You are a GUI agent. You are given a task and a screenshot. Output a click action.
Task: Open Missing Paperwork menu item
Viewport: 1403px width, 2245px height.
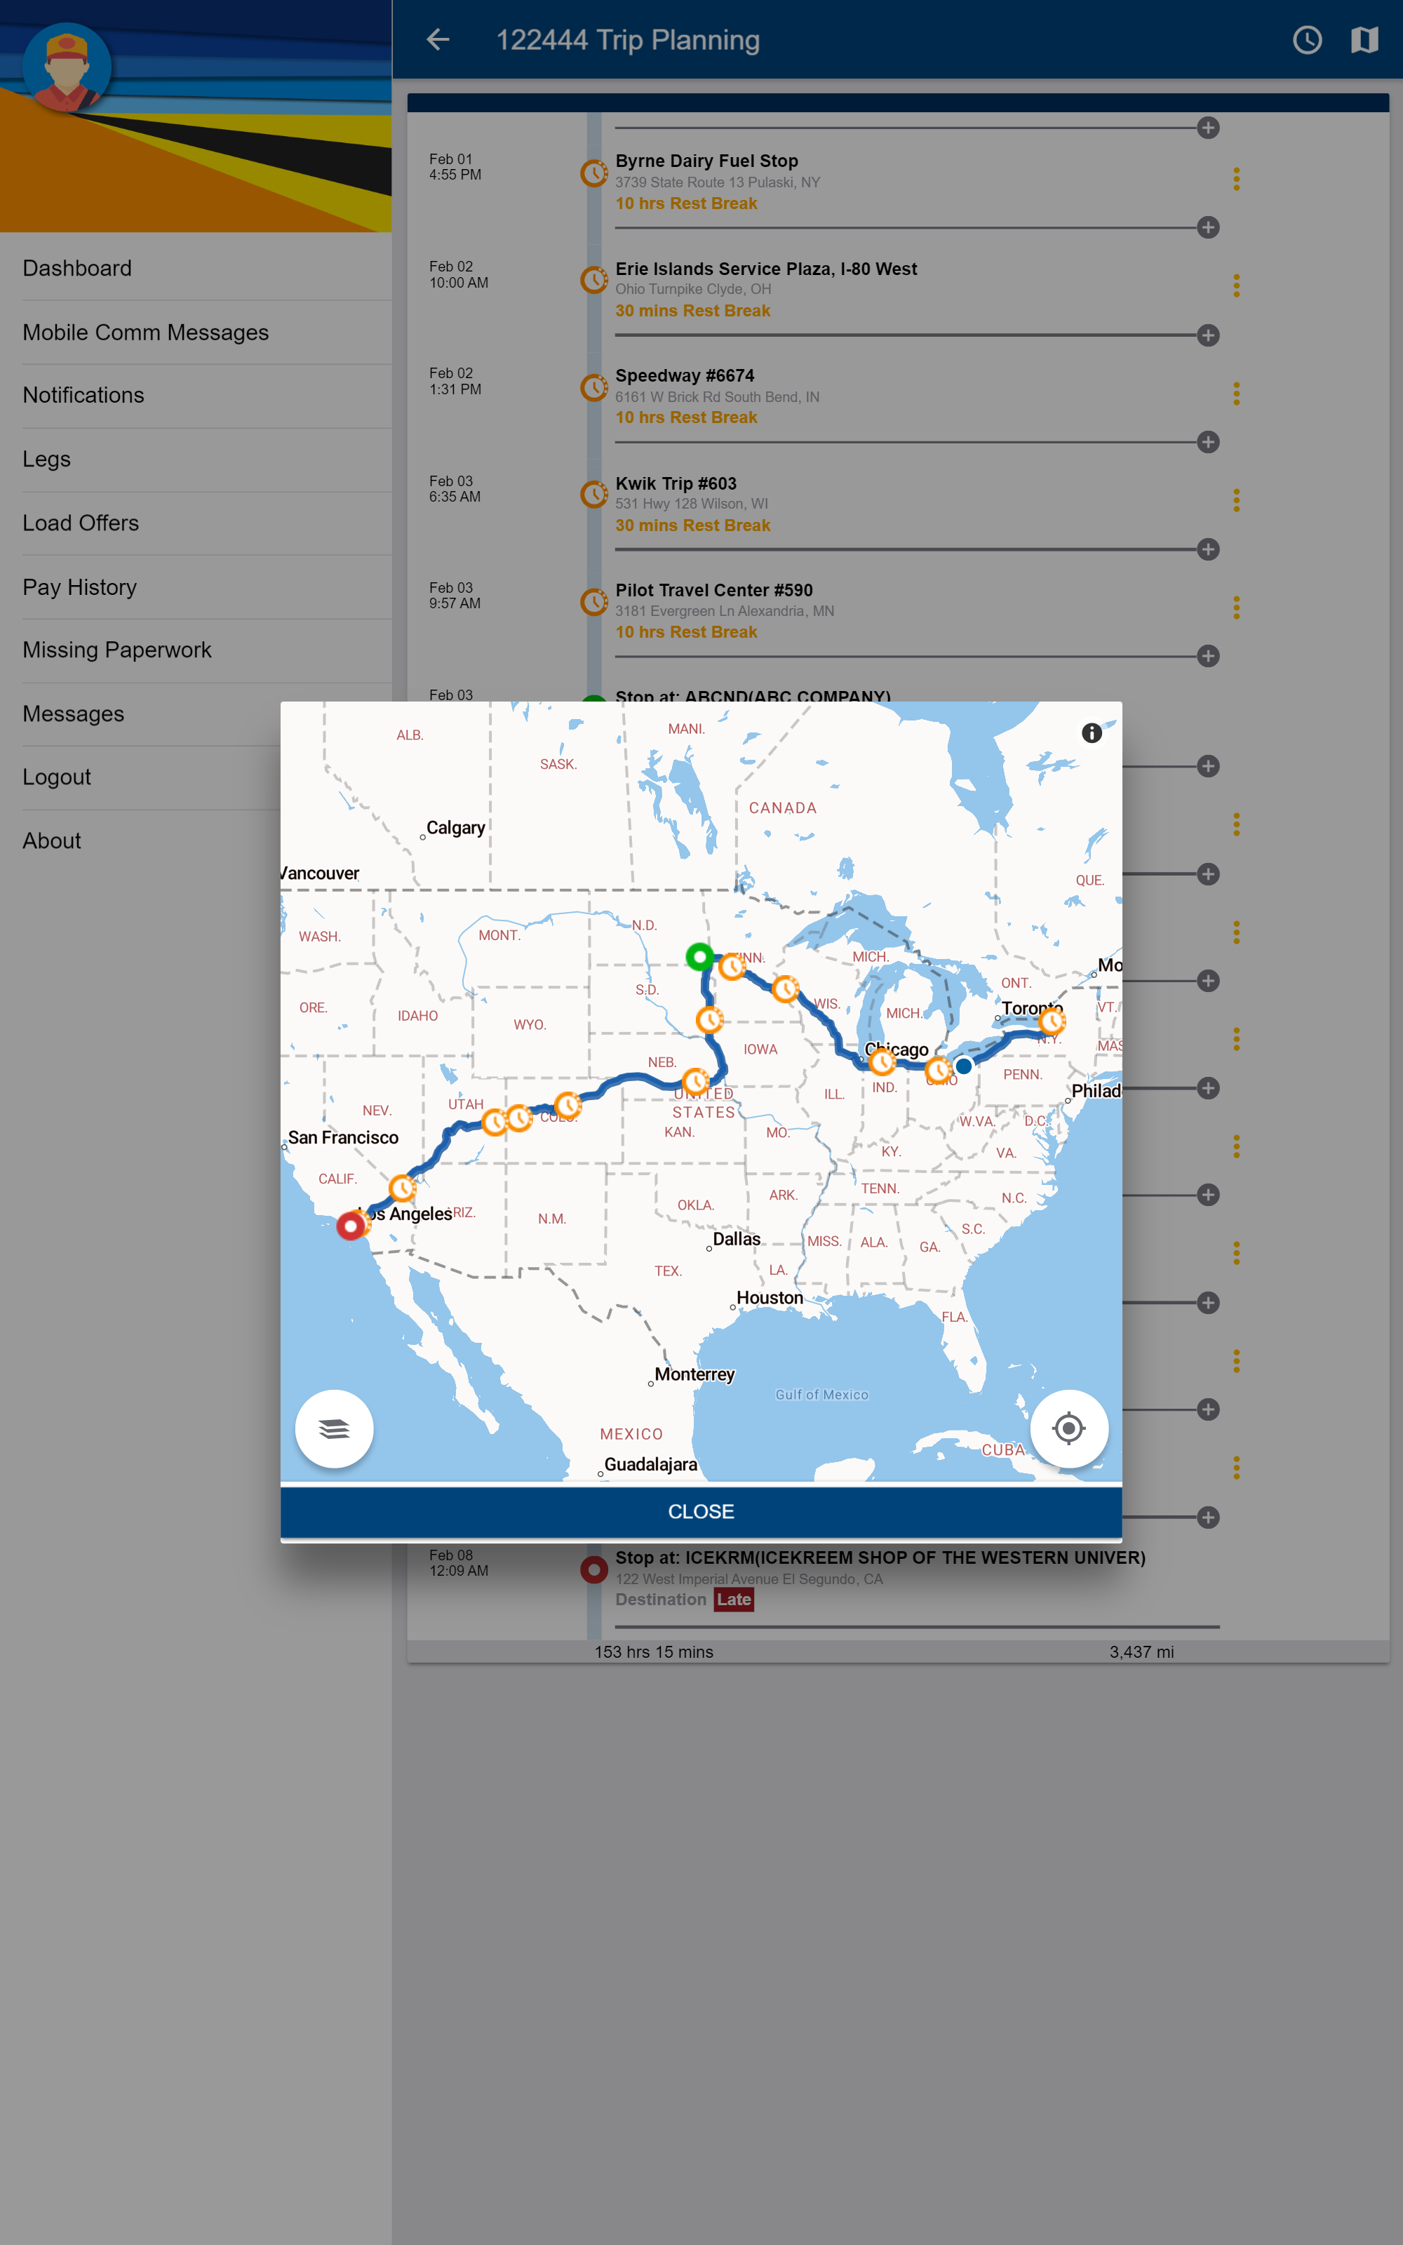point(196,650)
